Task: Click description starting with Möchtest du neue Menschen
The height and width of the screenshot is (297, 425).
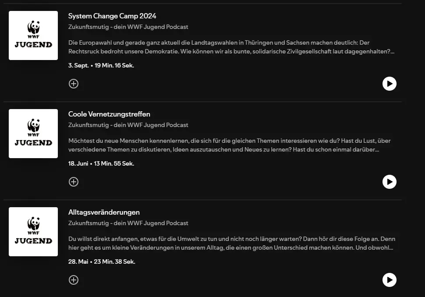Action: click(x=229, y=145)
